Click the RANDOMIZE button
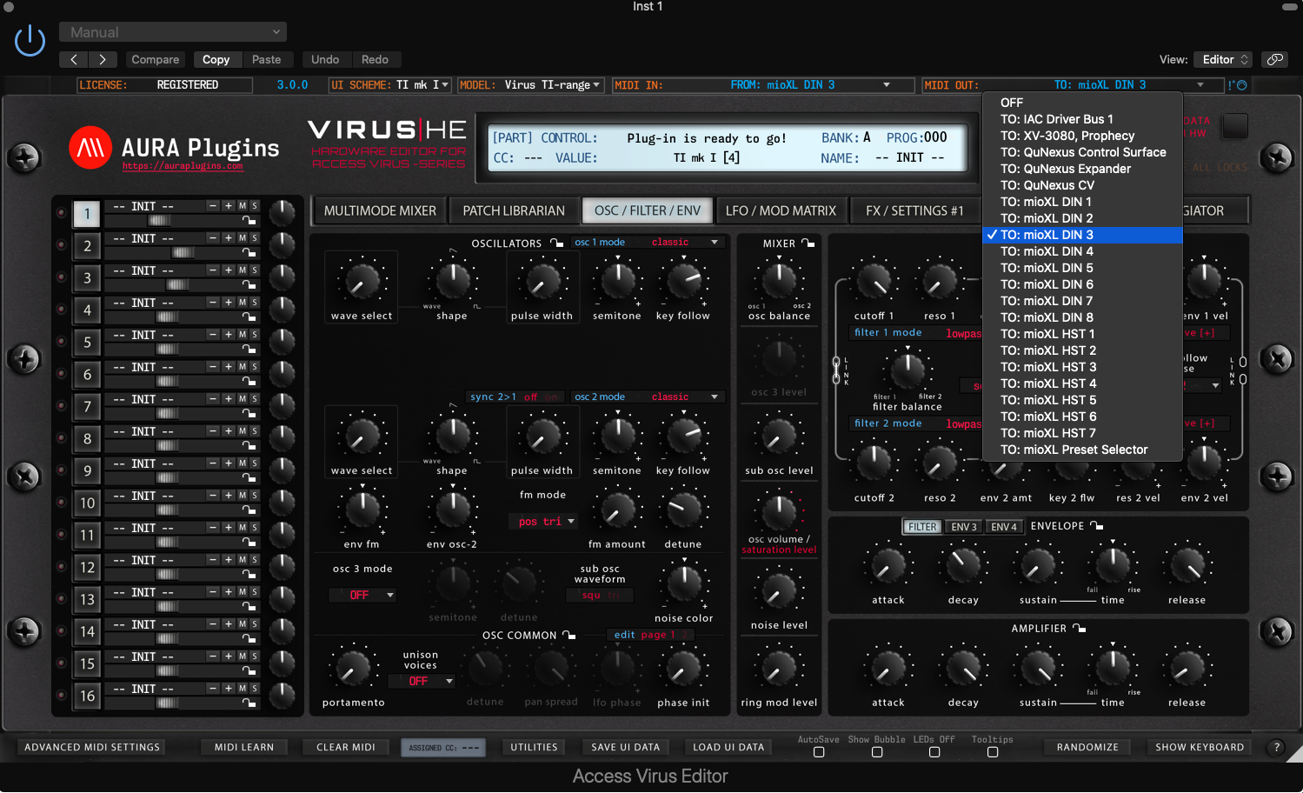This screenshot has height=793, width=1303. (x=1087, y=747)
